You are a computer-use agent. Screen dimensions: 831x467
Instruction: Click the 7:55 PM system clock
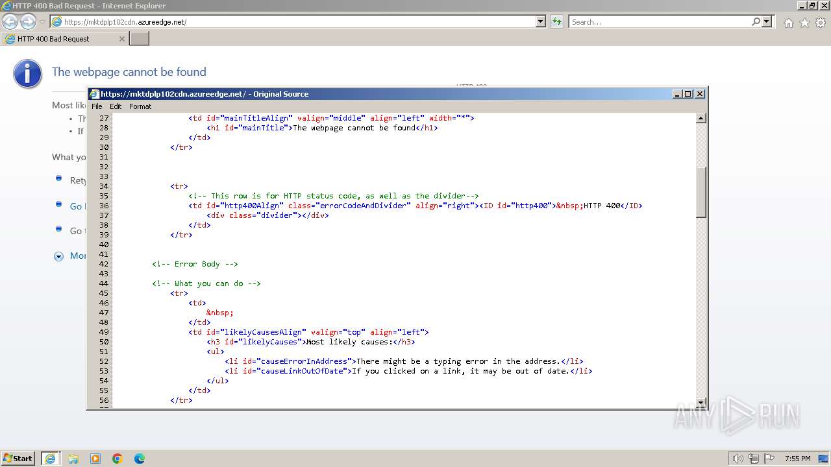coord(797,459)
